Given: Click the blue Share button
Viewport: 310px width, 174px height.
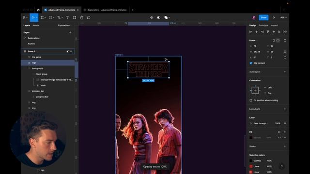Looking at the screenshot, I should [x=263, y=17].
